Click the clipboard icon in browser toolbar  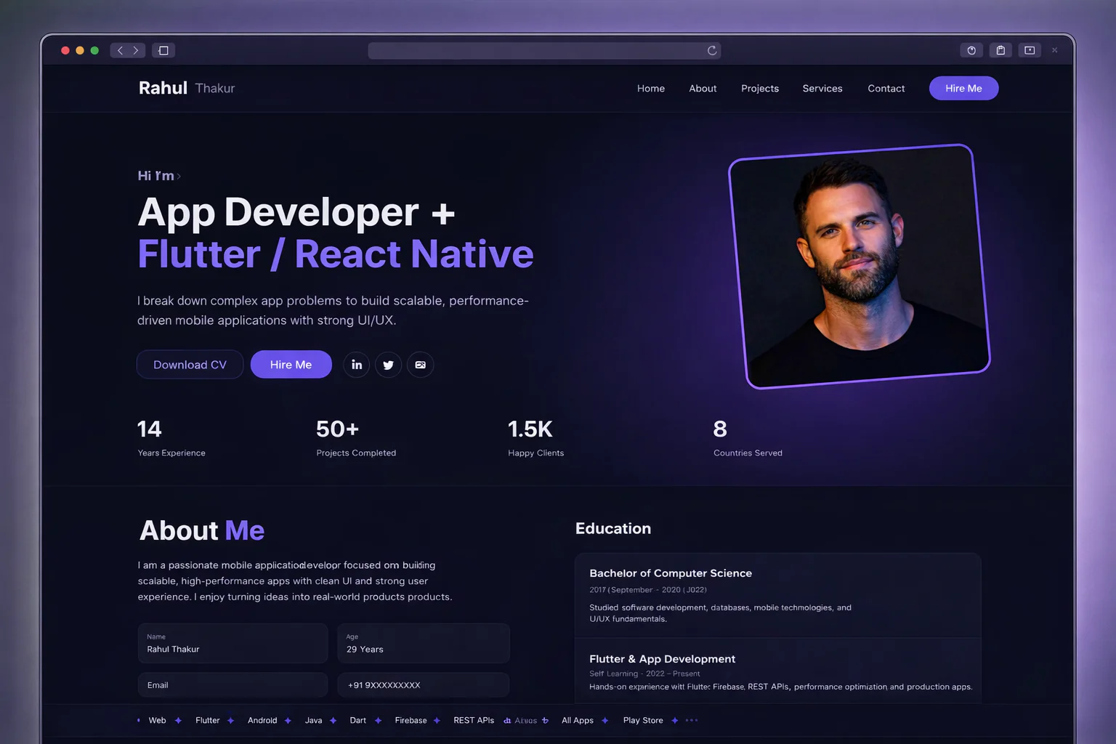coord(1000,50)
